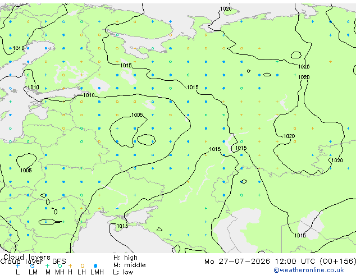This screenshot has width=356, height=275.
Task: Click the solid blue LMH legend dot
Action: [x=95, y=265]
